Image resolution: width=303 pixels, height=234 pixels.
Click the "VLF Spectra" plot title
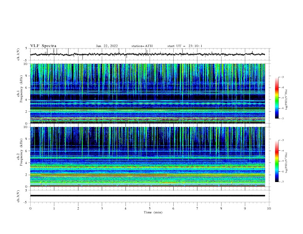(x=43, y=46)
